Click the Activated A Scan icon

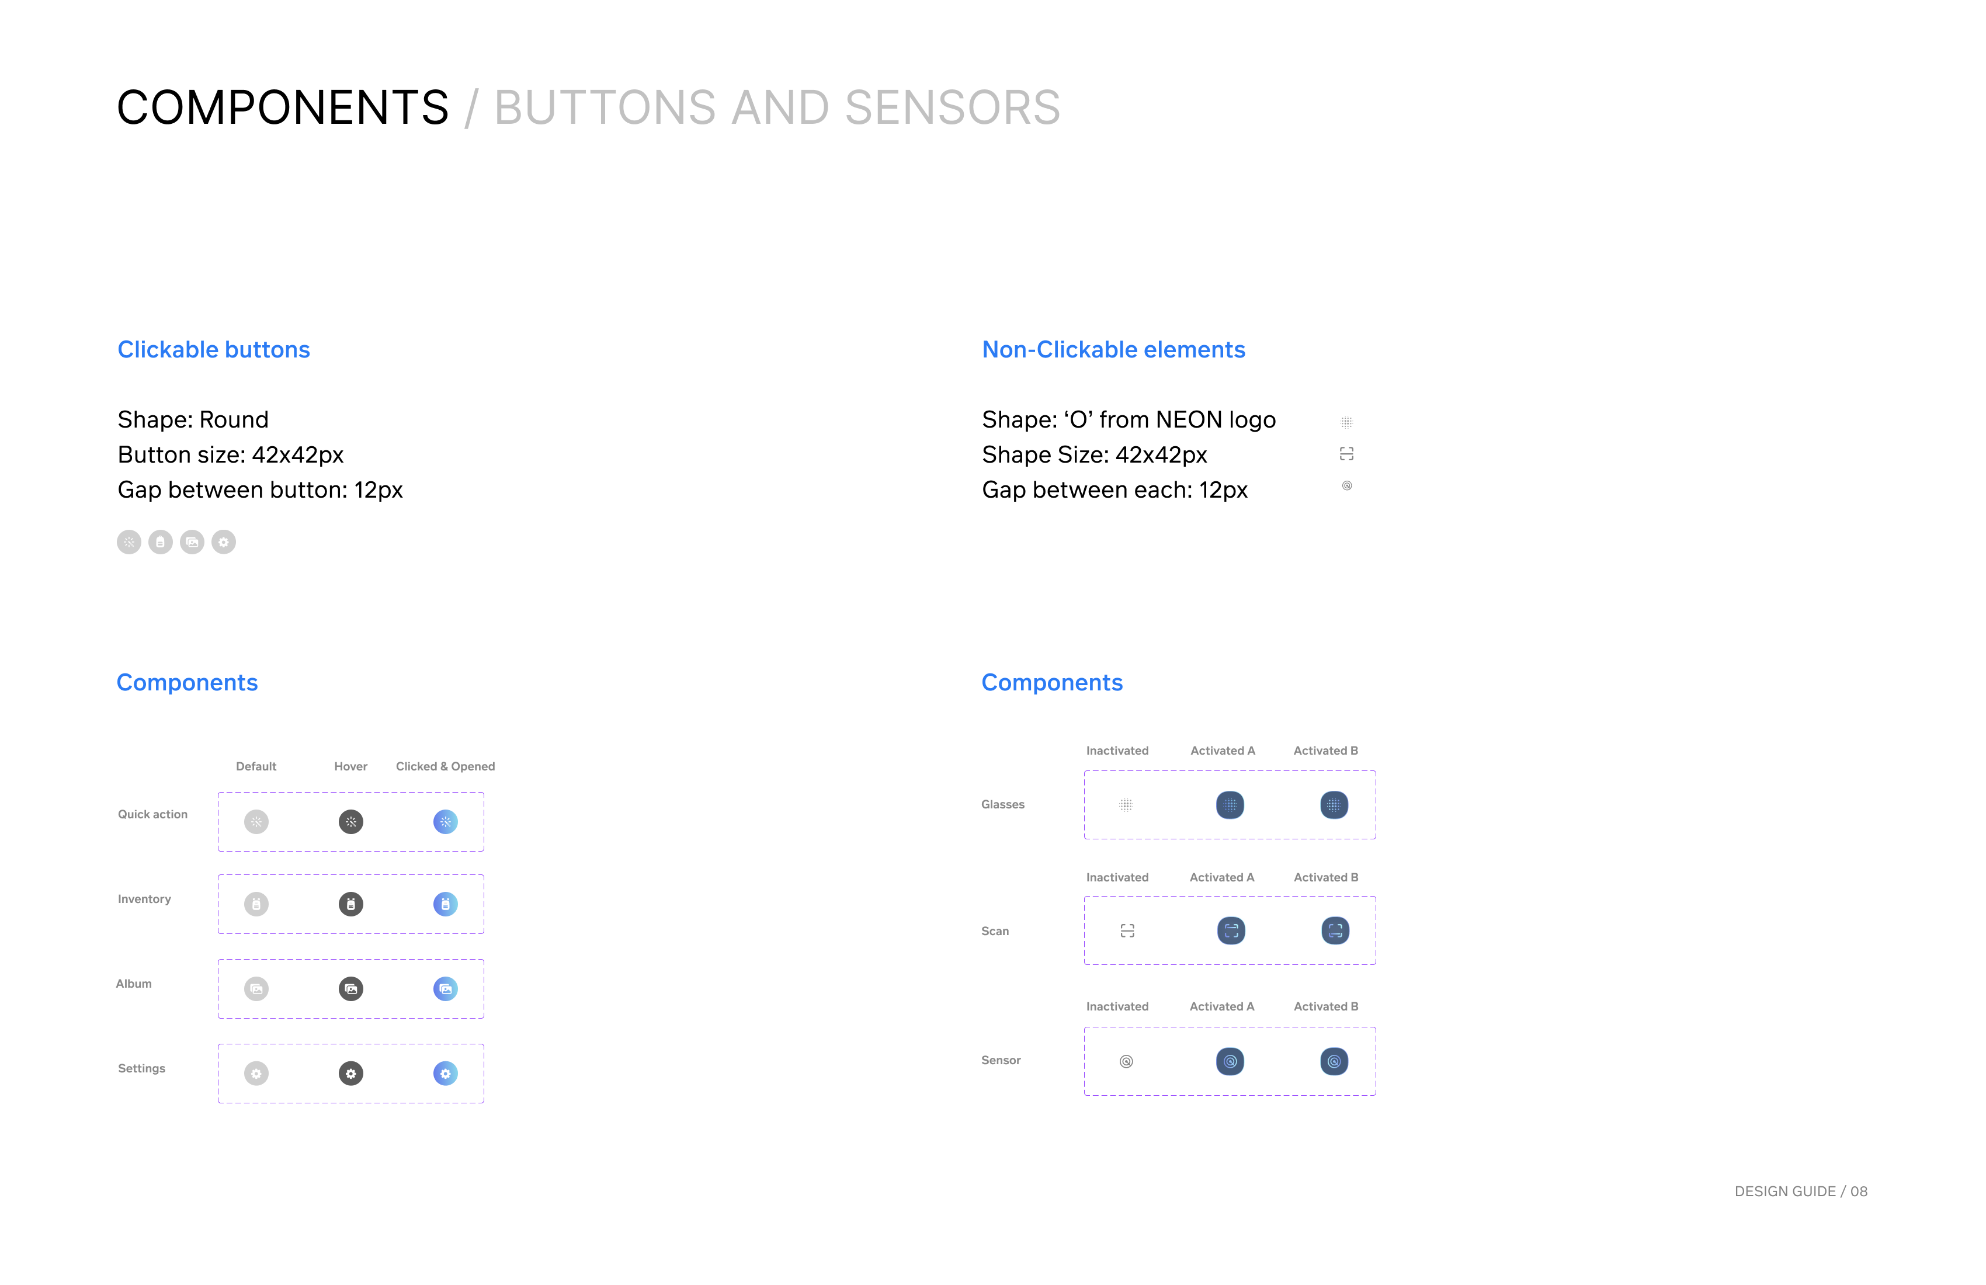tap(1231, 930)
